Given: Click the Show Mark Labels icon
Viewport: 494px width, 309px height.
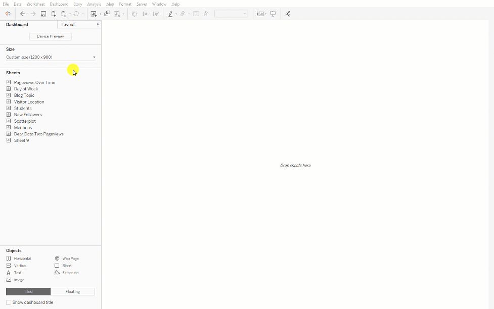Looking at the screenshot, I should coord(196,14).
